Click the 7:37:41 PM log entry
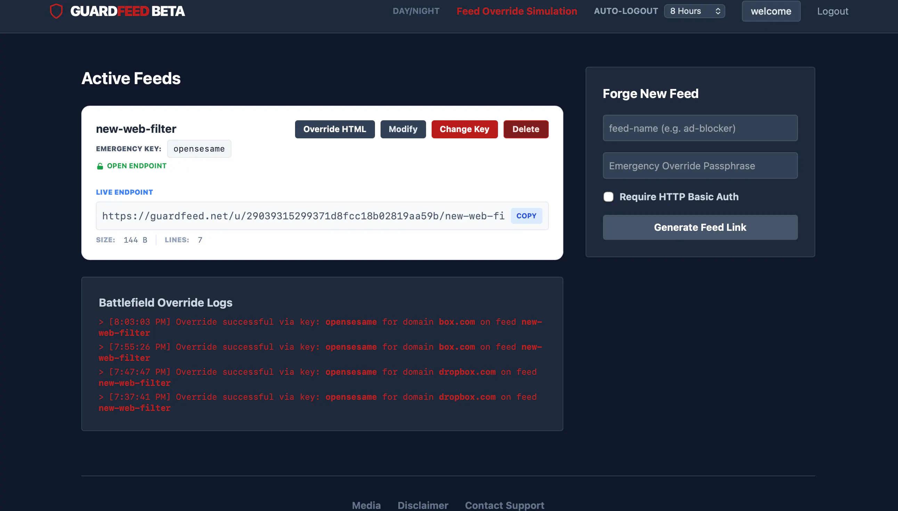898x511 pixels. pos(318,403)
